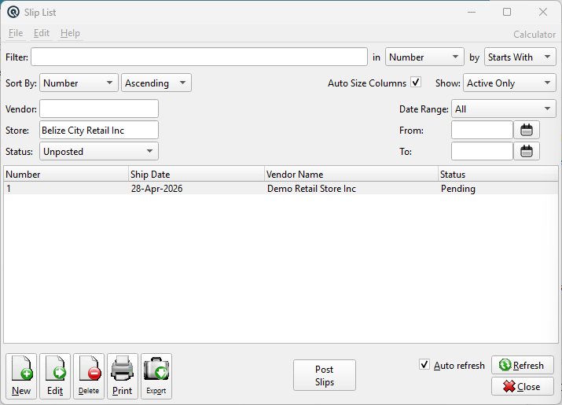Image resolution: width=562 pixels, height=405 pixels.
Task: Open the Sort By Number dropdown
Action: [79, 83]
